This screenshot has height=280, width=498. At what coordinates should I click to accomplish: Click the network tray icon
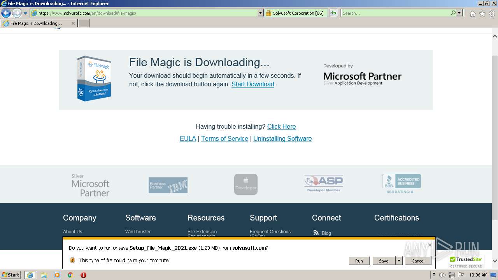452,275
